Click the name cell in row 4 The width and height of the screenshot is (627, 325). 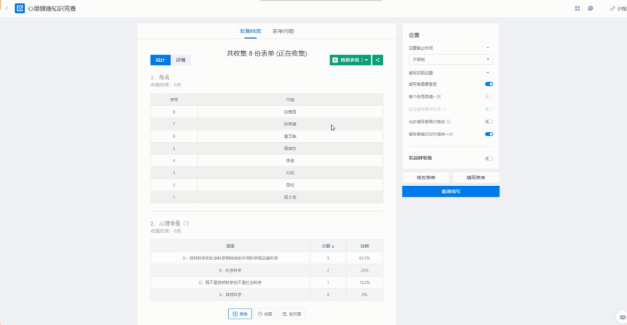[x=290, y=161]
